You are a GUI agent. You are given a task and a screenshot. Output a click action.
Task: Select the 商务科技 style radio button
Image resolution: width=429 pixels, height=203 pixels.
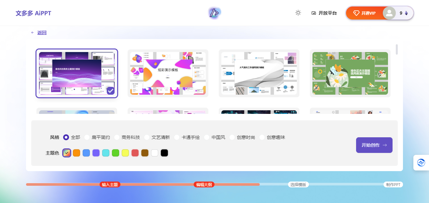coord(117,137)
